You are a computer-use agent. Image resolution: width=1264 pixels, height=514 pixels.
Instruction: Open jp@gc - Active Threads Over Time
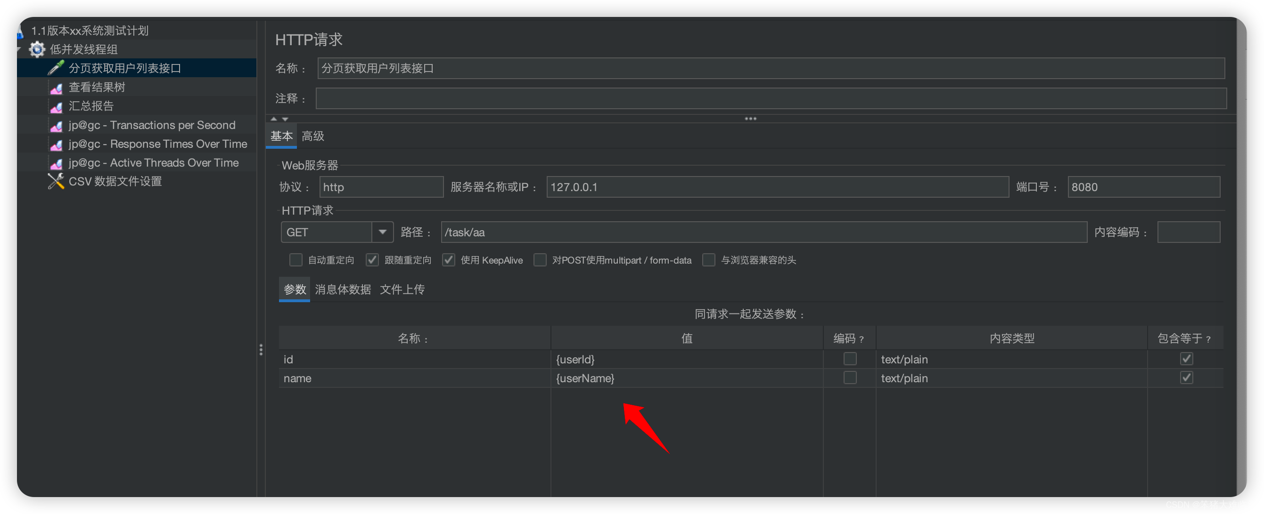pyautogui.click(x=154, y=163)
